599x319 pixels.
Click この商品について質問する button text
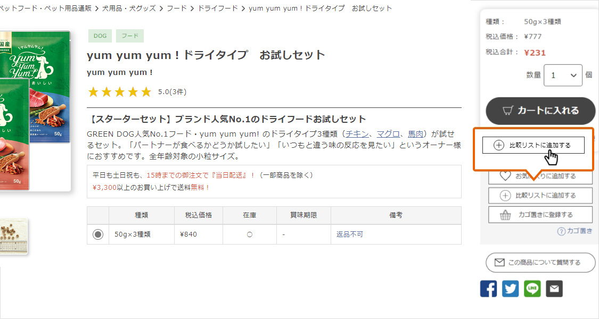click(544, 263)
